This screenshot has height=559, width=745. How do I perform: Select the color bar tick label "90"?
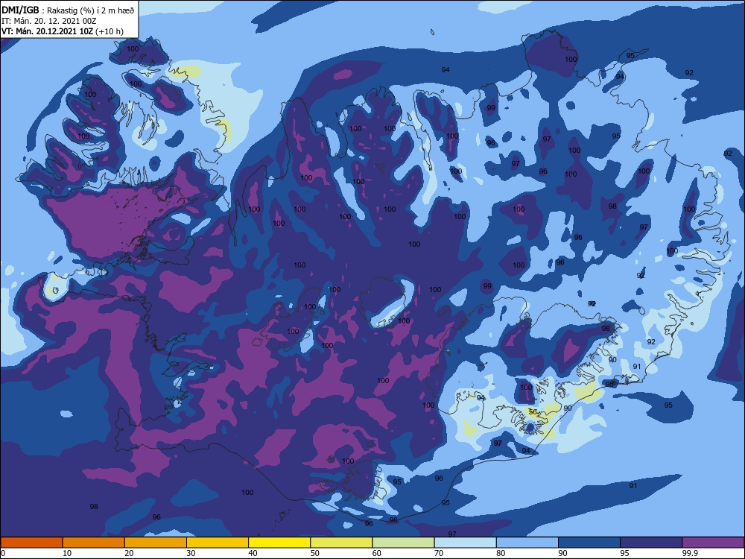pyautogui.click(x=563, y=553)
